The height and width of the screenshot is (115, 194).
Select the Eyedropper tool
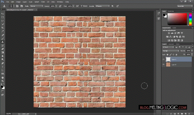point(2,31)
